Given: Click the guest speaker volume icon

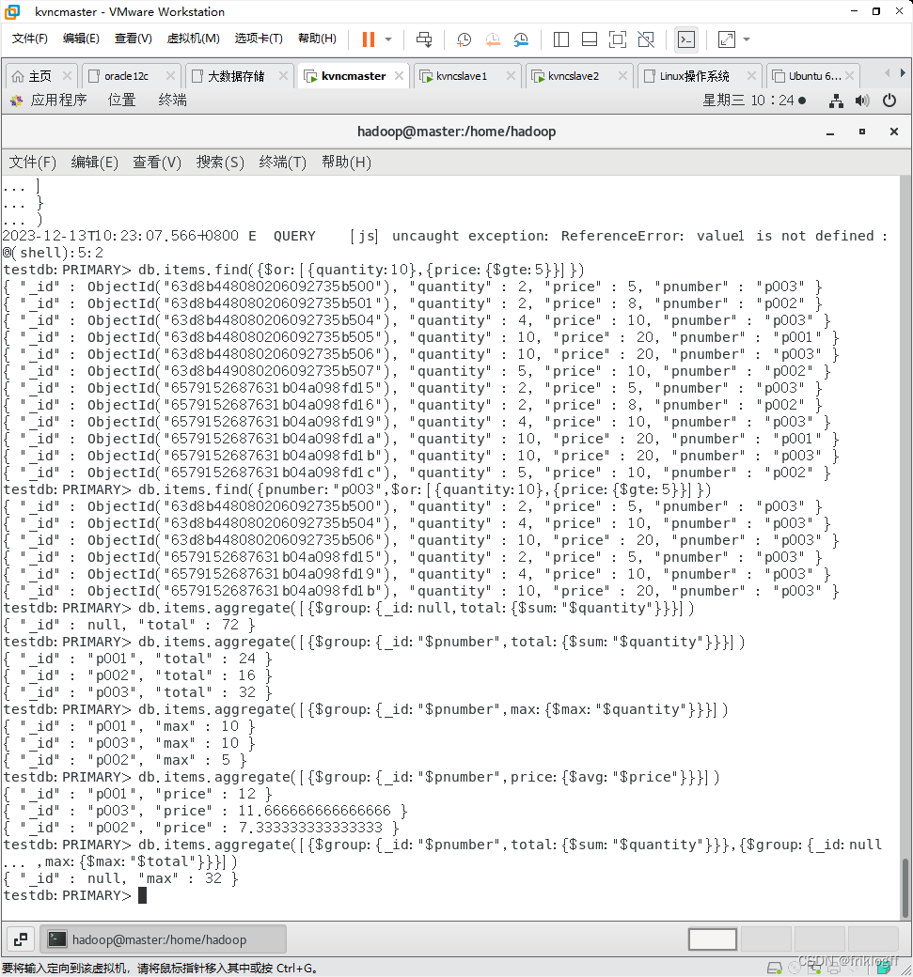Looking at the screenshot, I should click(862, 101).
